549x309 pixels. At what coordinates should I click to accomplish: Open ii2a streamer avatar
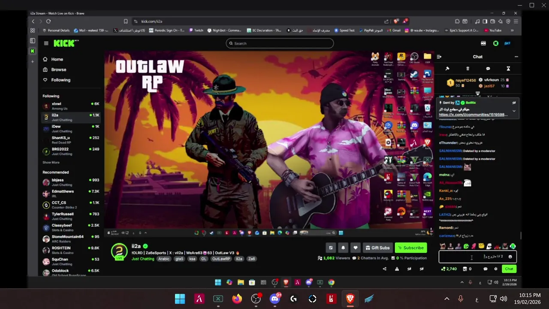click(119, 251)
